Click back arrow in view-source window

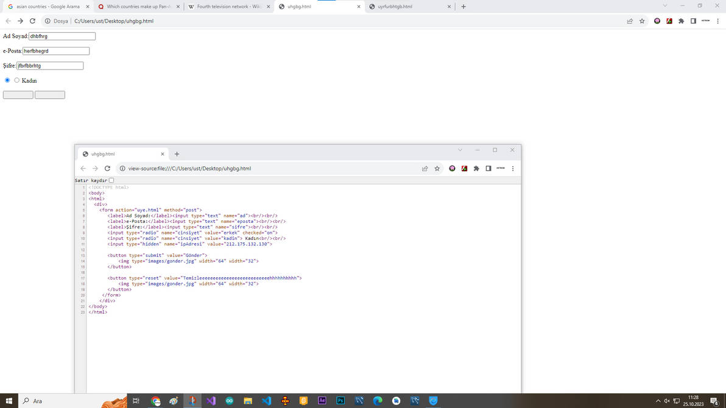83,169
